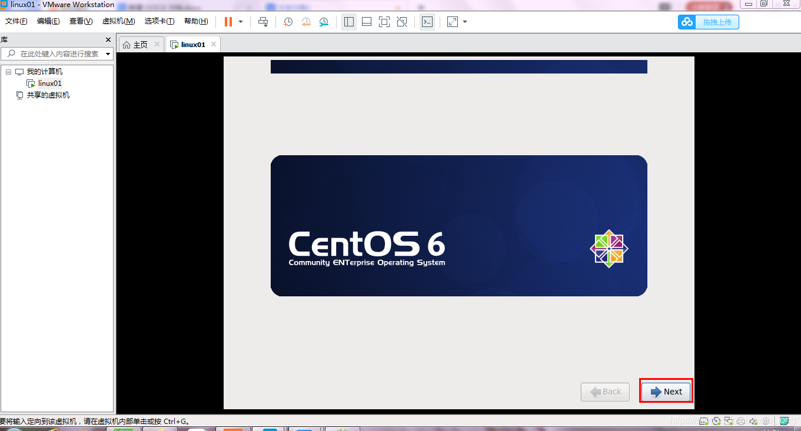This screenshot has width=801, height=431.
Task: Open the snapshot manager
Action: click(x=324, y=22)
